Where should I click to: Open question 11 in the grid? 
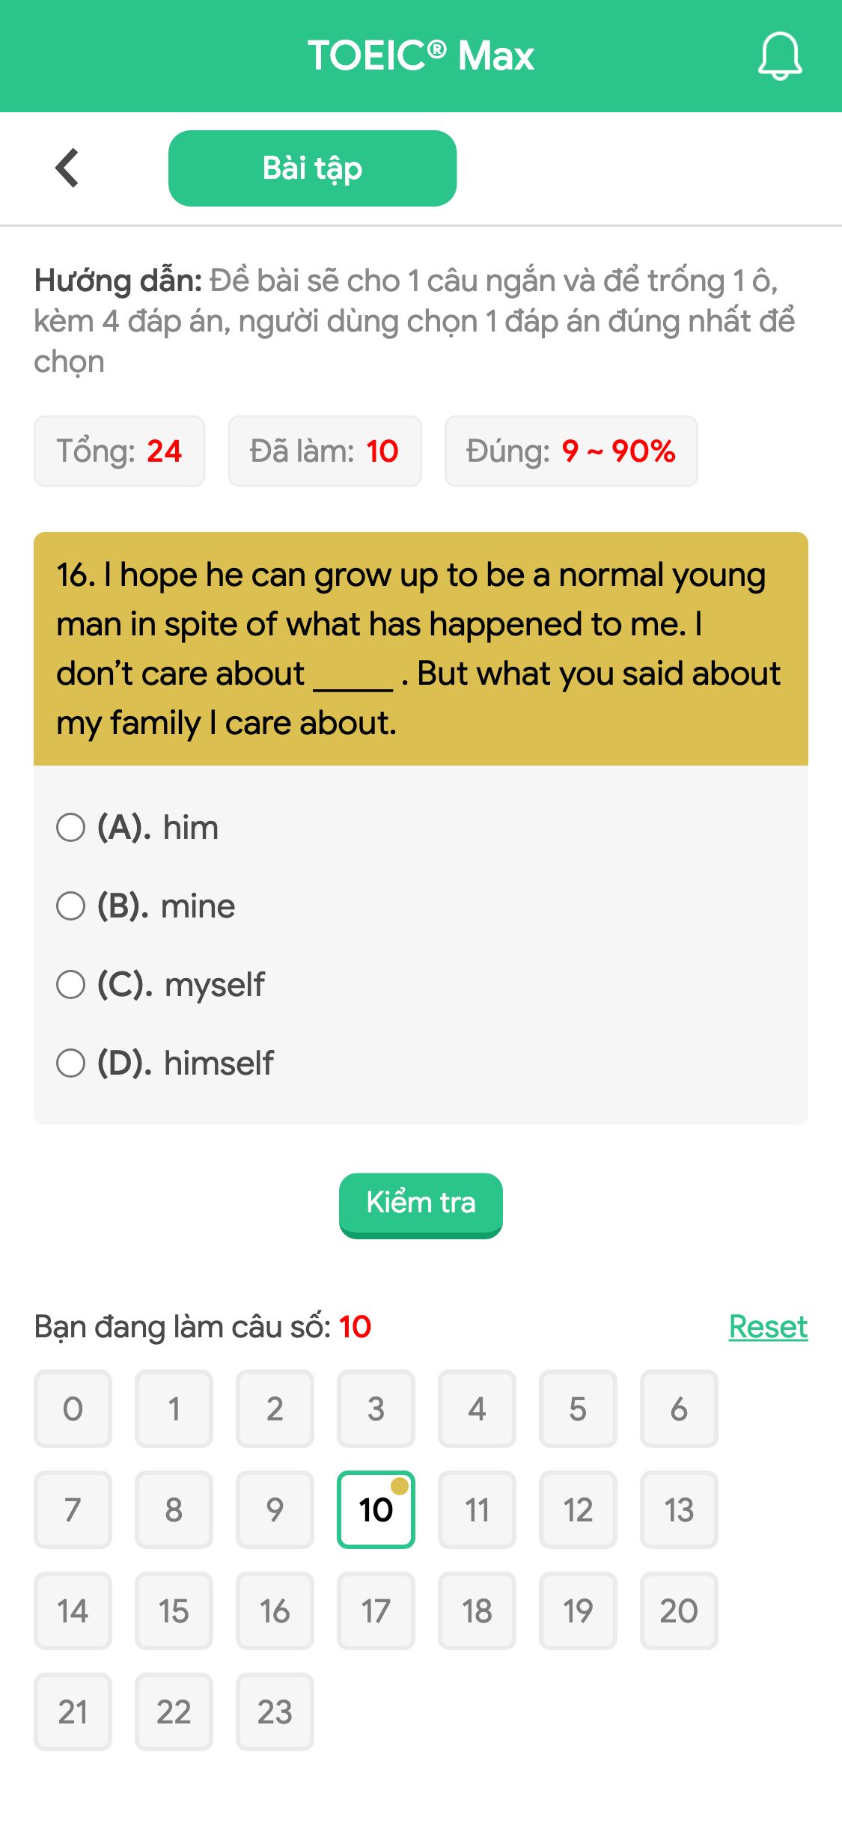477,1511
